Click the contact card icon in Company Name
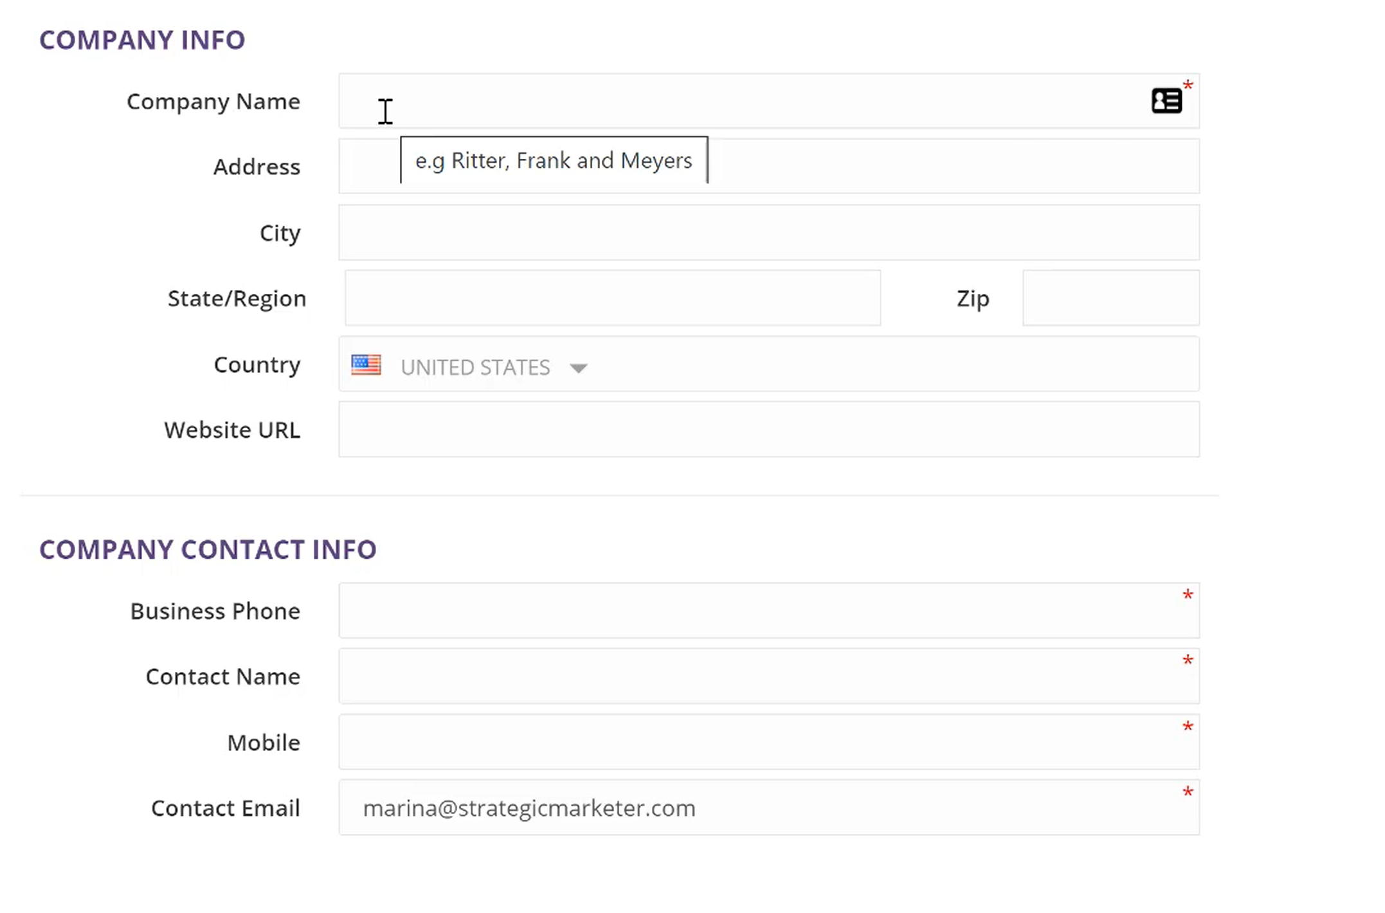The image size is (1385, 913). (x=1166, y=101)
